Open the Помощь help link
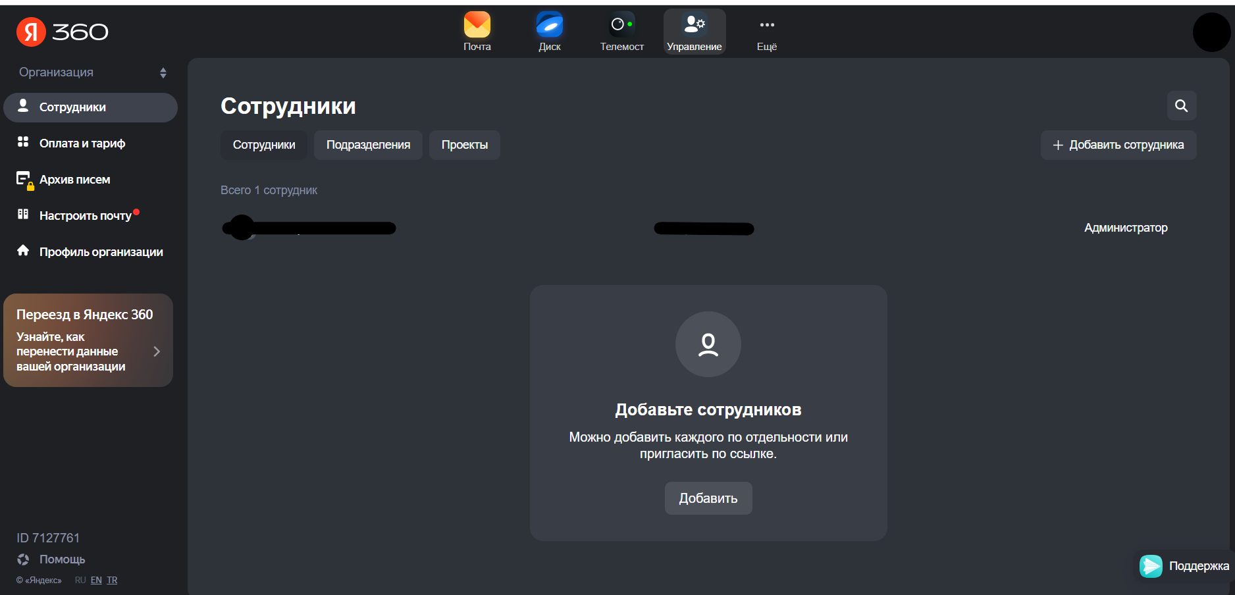The height and width of the screenshot is (595, 1235). 51,559
